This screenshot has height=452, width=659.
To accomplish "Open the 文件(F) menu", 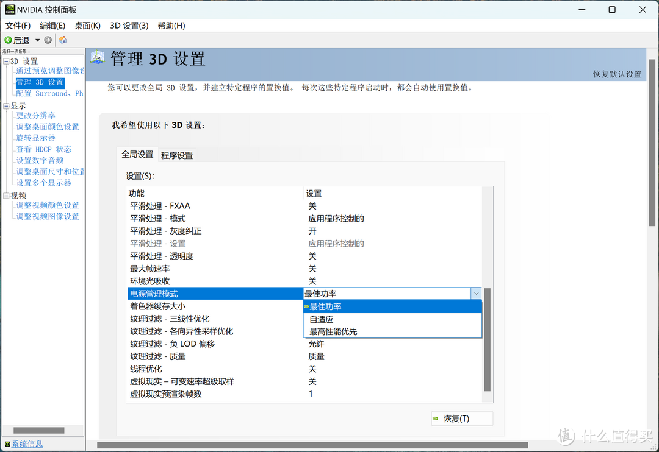I will [18, 26].
